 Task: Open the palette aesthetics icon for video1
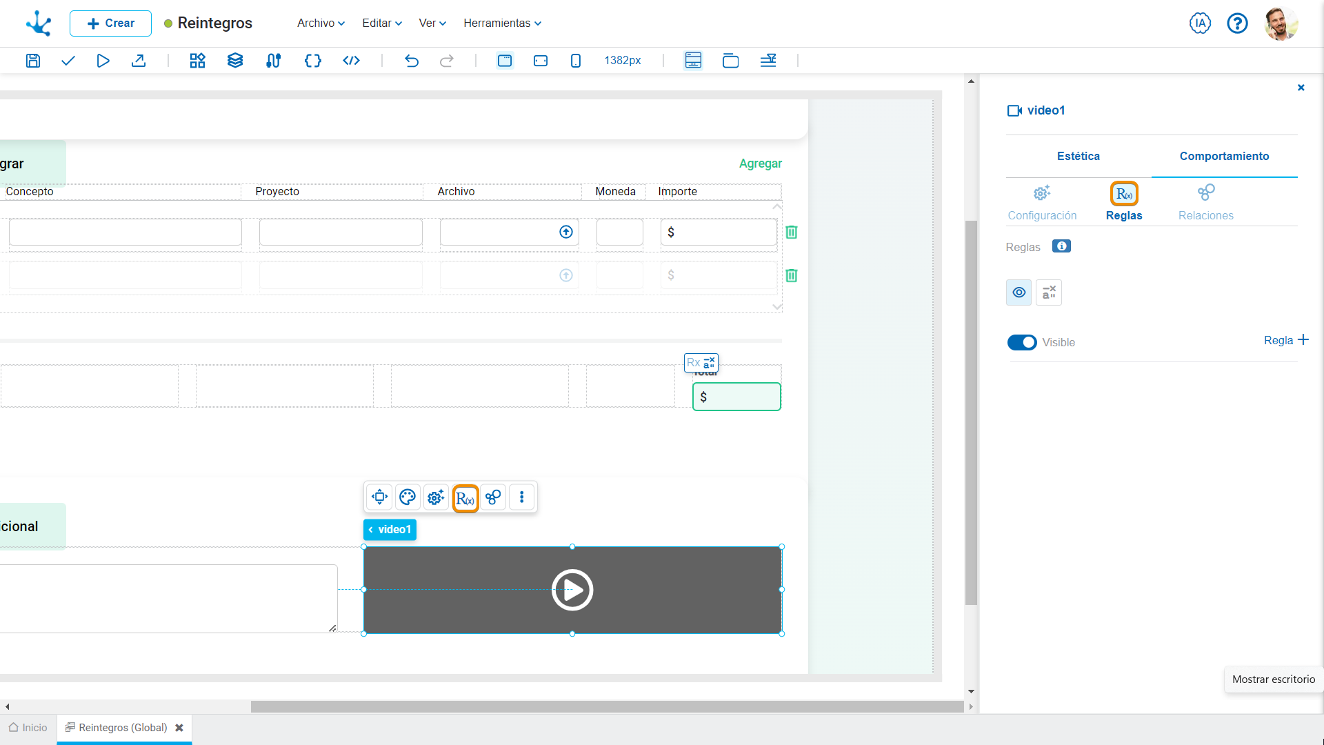click(x=408, y=497)
